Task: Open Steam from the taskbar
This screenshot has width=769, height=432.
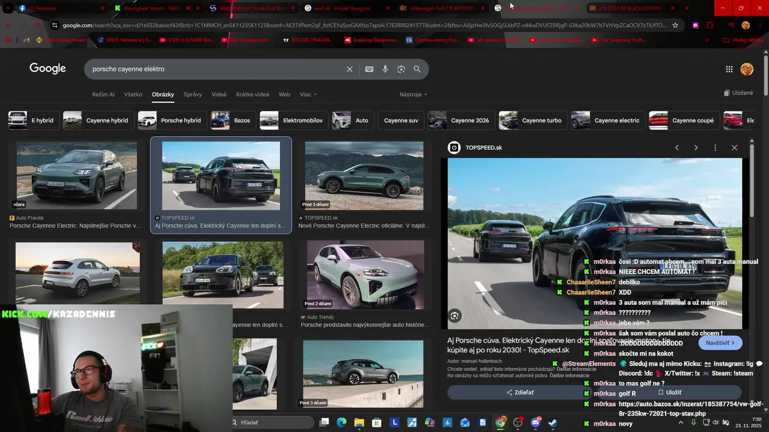Action: point(553,422)
